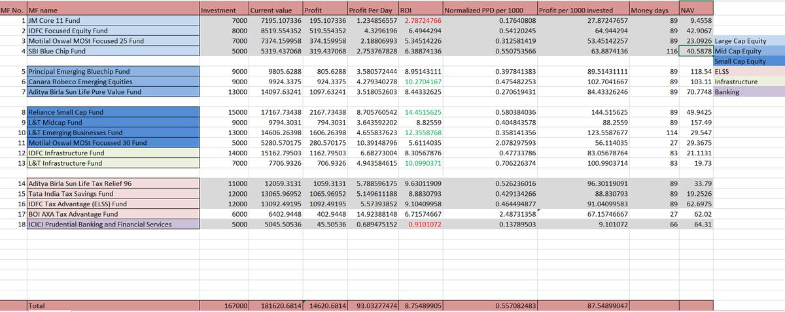Select 'IDFC Tax Advantage (ELSS) Fund' cell
The width and height of the screenshot is (785, 312).
click(113, 204)
